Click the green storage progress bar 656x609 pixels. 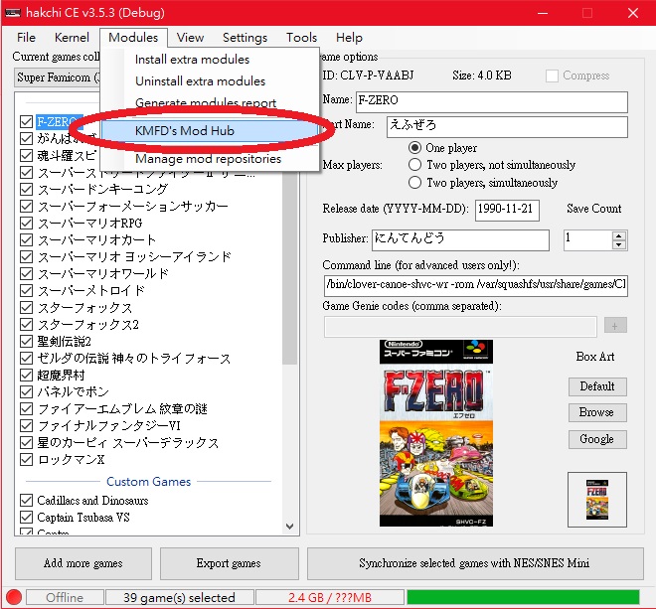coord(523,597)
